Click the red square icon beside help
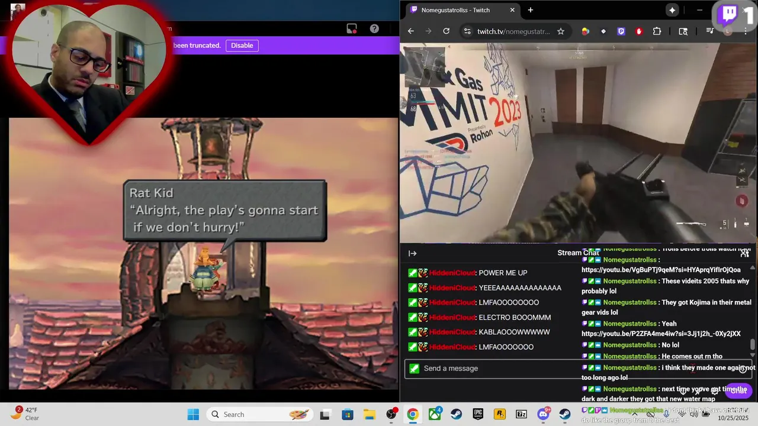The width and height of the screenshot is (758, 426). coord(352,28)
